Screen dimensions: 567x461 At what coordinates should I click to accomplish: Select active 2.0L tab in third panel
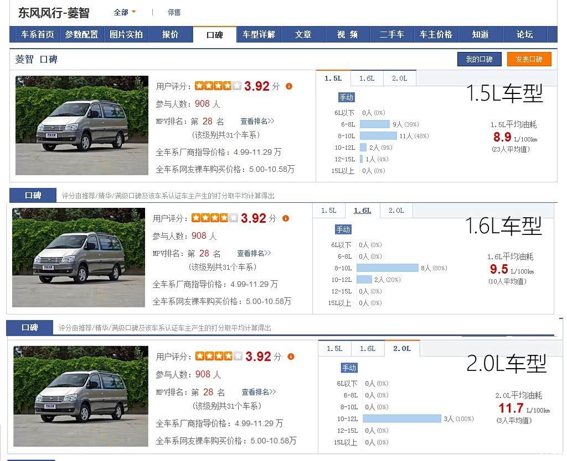402,349
